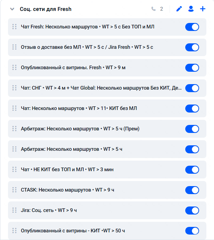Select text Арбитраж: Несколько маршрутов (Прем)

point(80,129)
